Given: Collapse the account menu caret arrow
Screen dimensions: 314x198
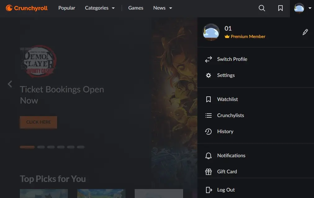Looking at the screenshot, I should 310,8.
